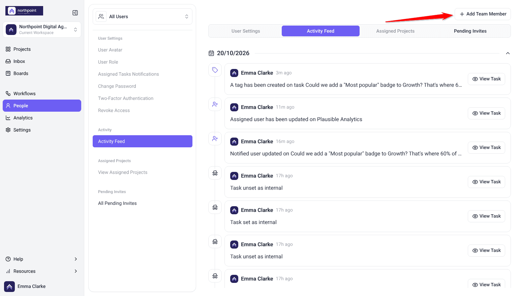Click the user-plus icon for the 11m ago activity
The height and width of the screenshot is (296, 519).
215,104
